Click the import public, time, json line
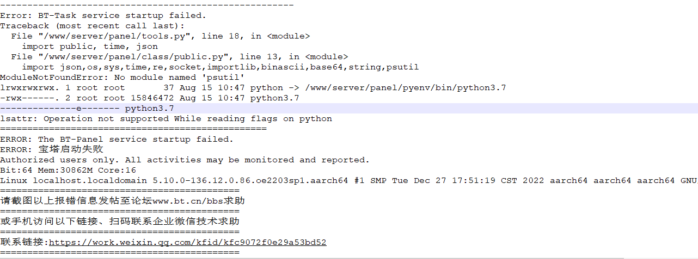 (x=90, y=46)
